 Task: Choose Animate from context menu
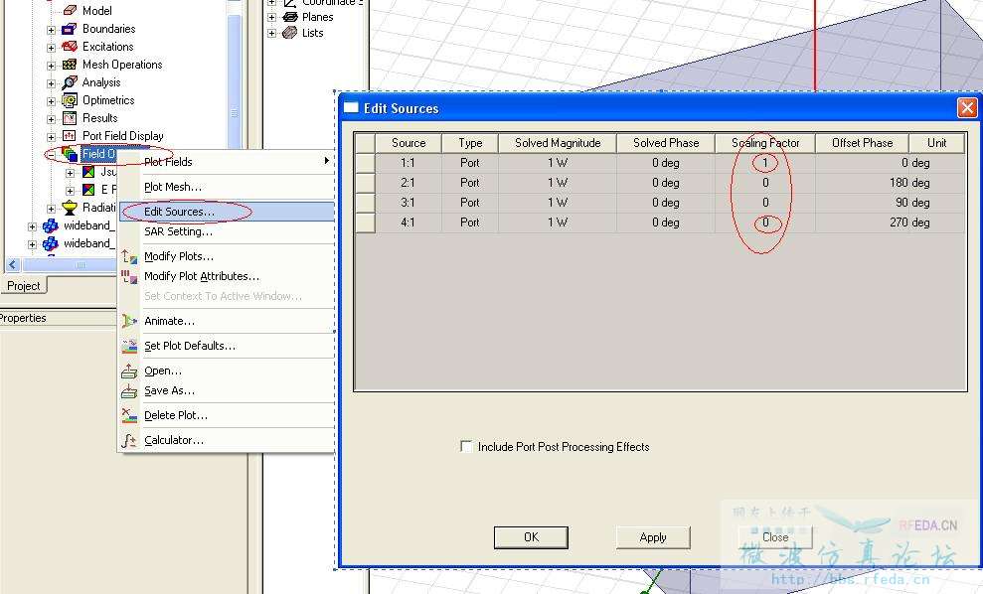pos(227,321)
